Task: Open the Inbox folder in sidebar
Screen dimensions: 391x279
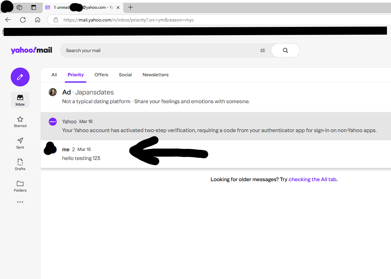Action: pyautogui.click(x=20, y=100)
